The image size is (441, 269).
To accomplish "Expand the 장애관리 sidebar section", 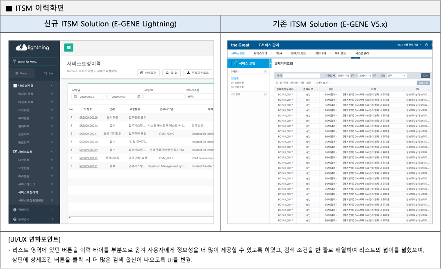I will point(52,210).
